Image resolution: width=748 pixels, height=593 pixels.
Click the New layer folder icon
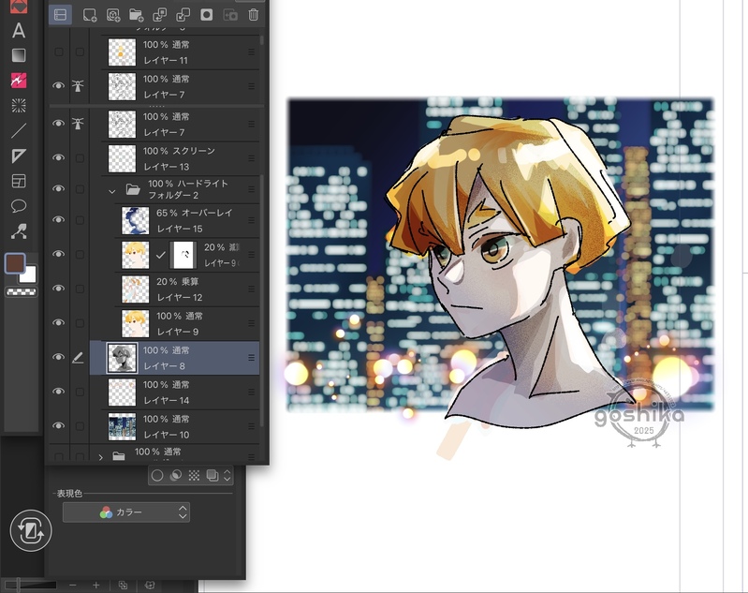(137, 15)
